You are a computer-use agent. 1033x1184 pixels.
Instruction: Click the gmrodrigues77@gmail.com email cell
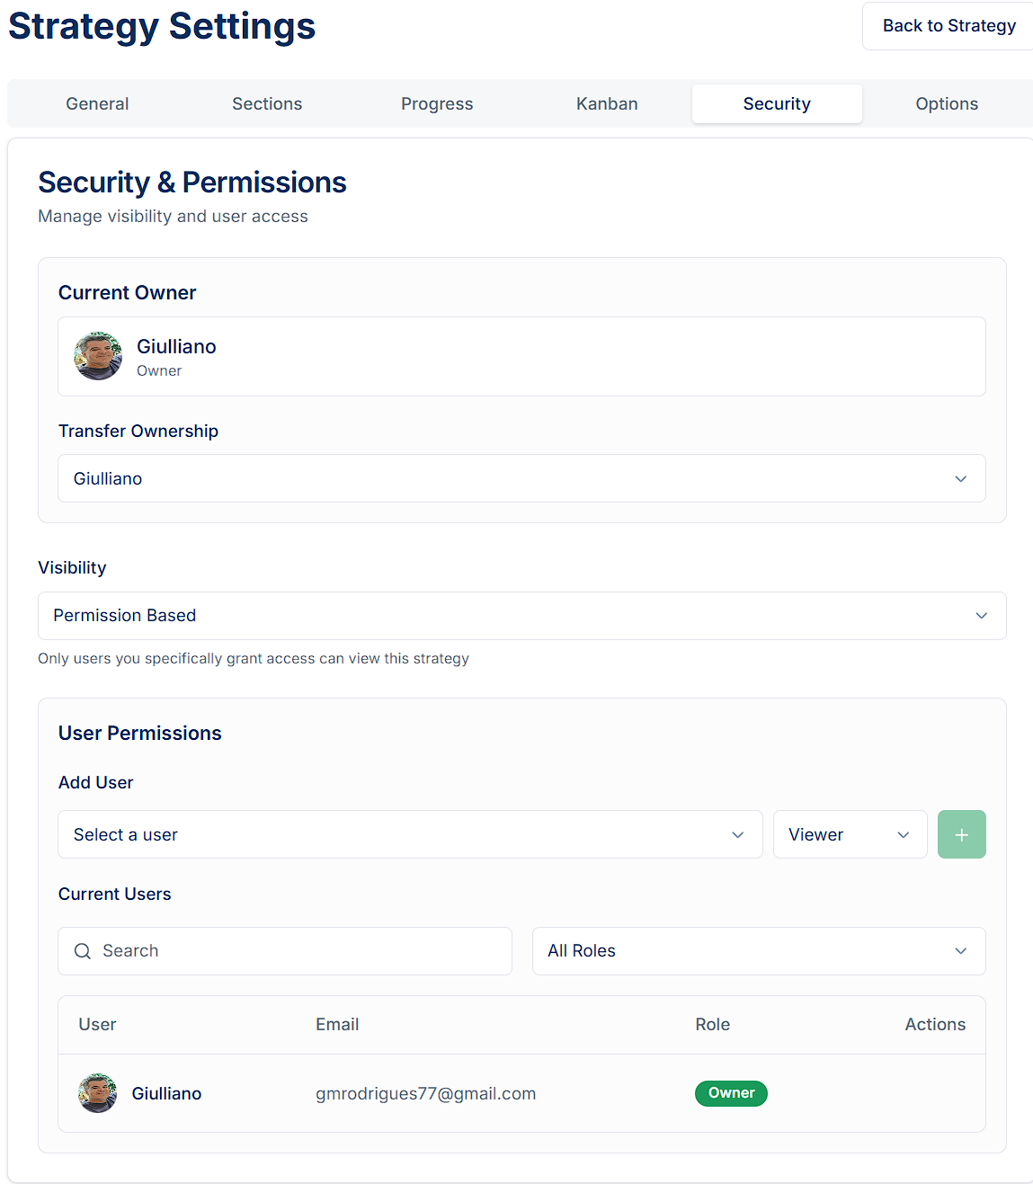pyautogui.click(x=425, y=1093)
